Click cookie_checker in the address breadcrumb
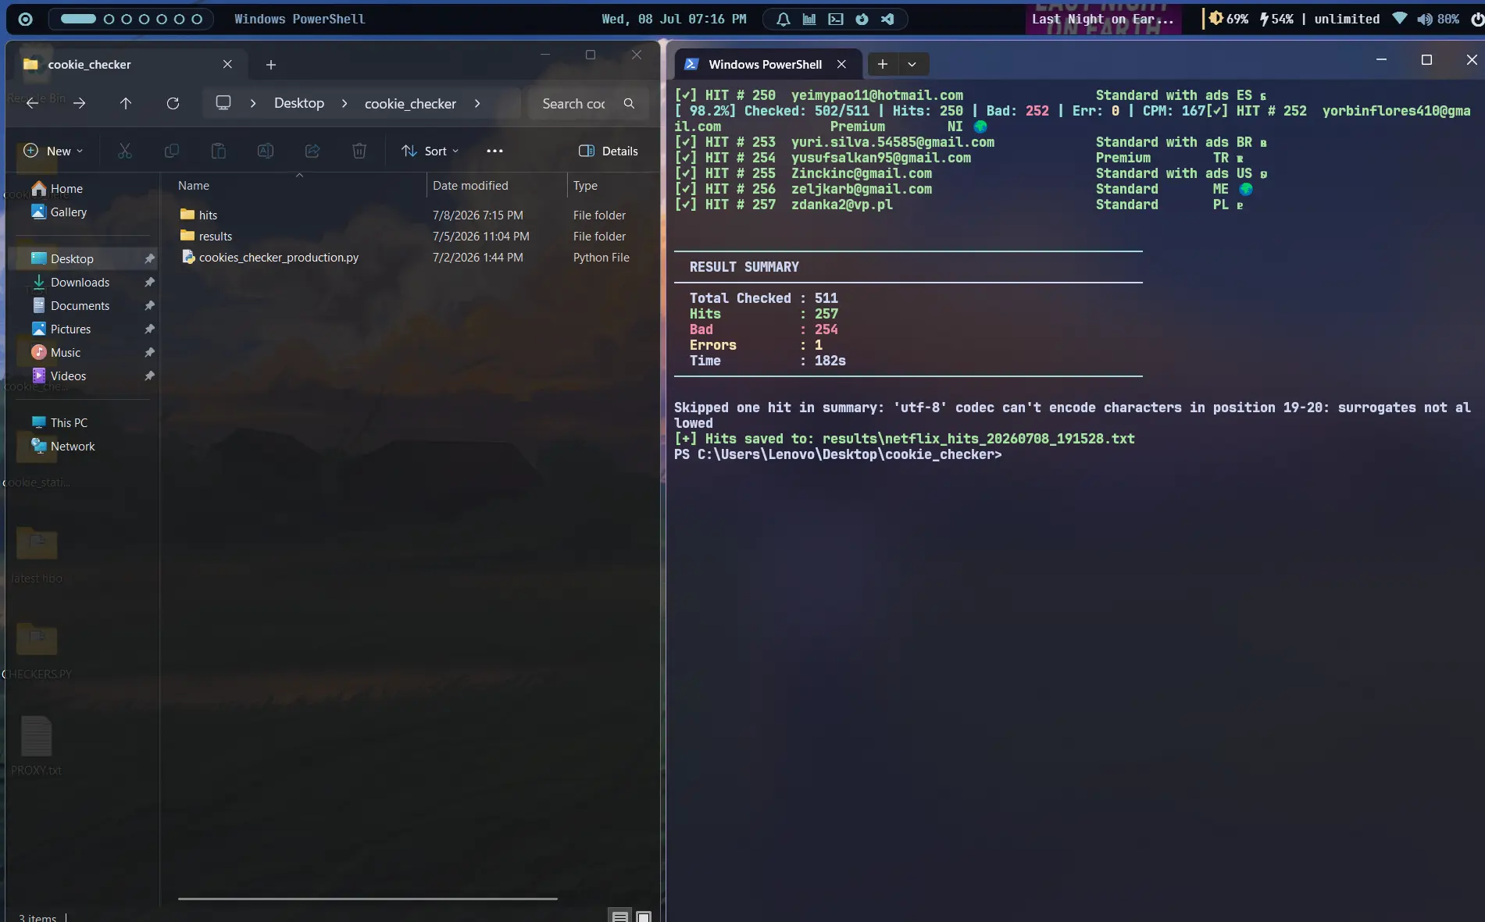 click(410, 103)
